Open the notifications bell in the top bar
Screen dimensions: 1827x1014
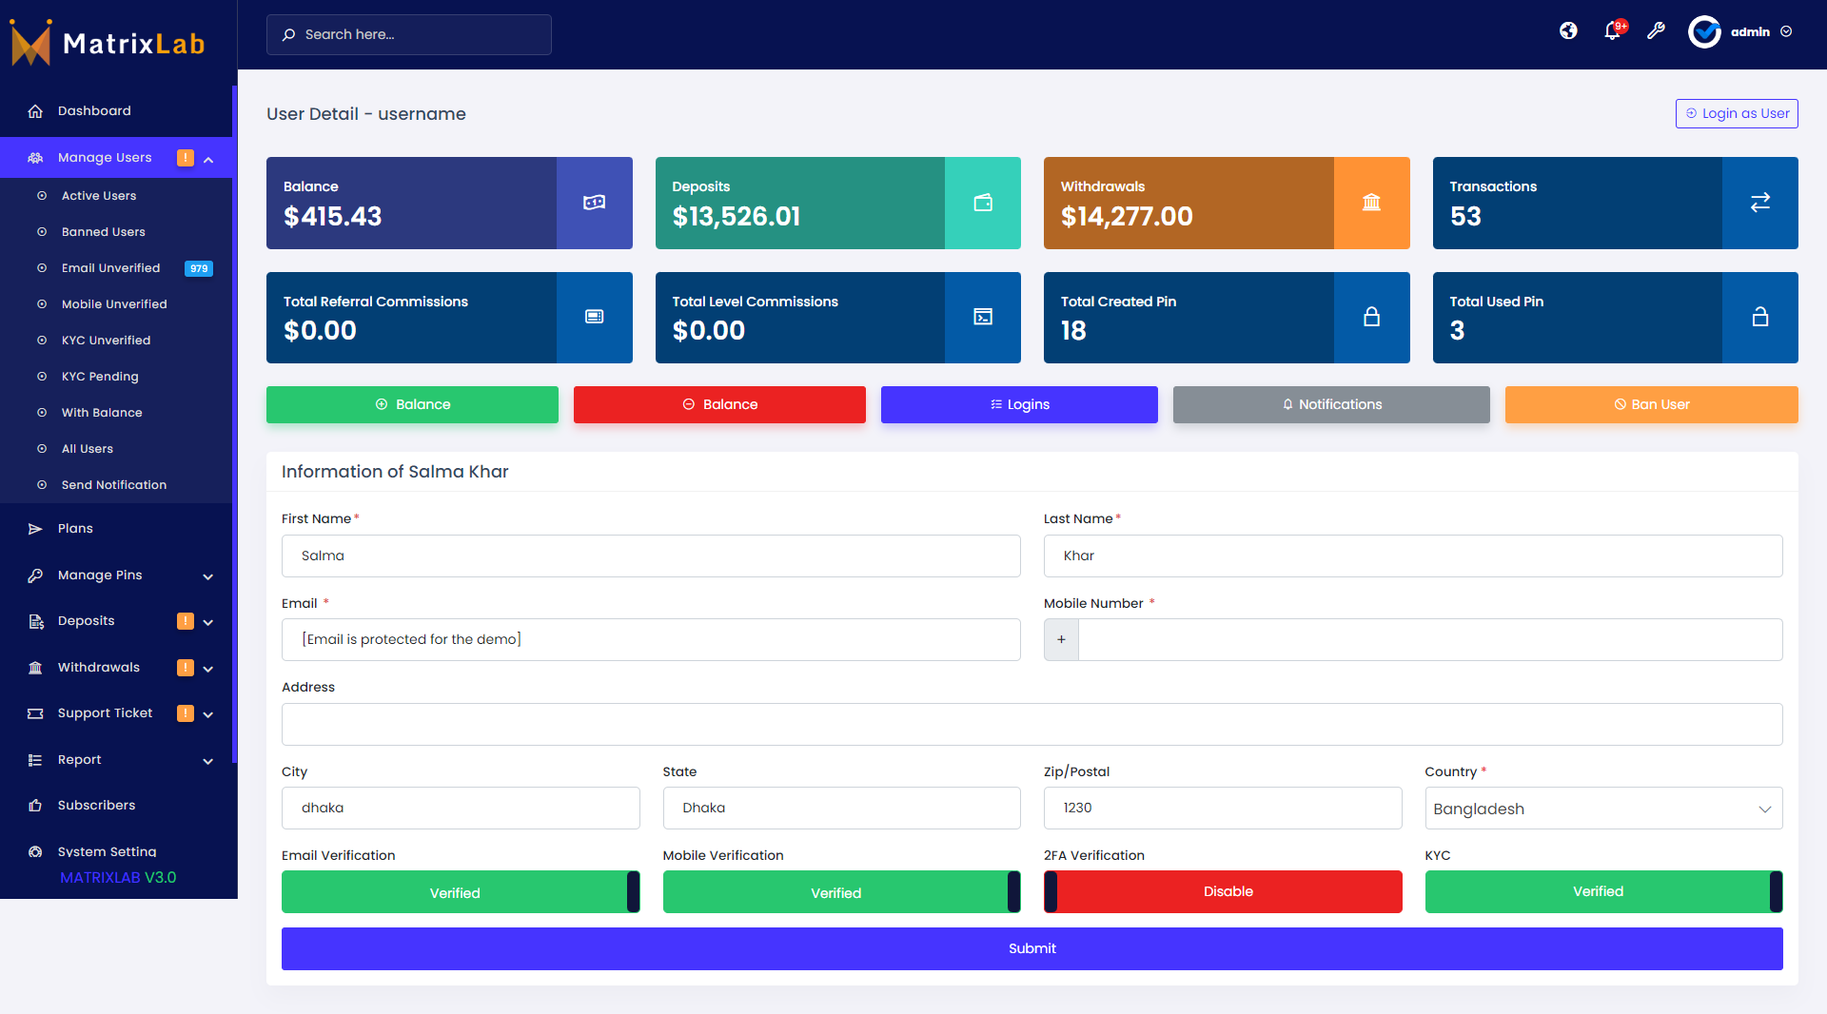(1612, 31)
